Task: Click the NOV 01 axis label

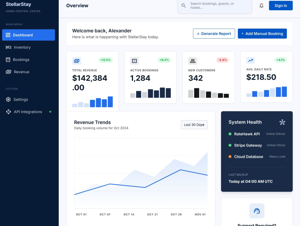Action: coord(200,215)
